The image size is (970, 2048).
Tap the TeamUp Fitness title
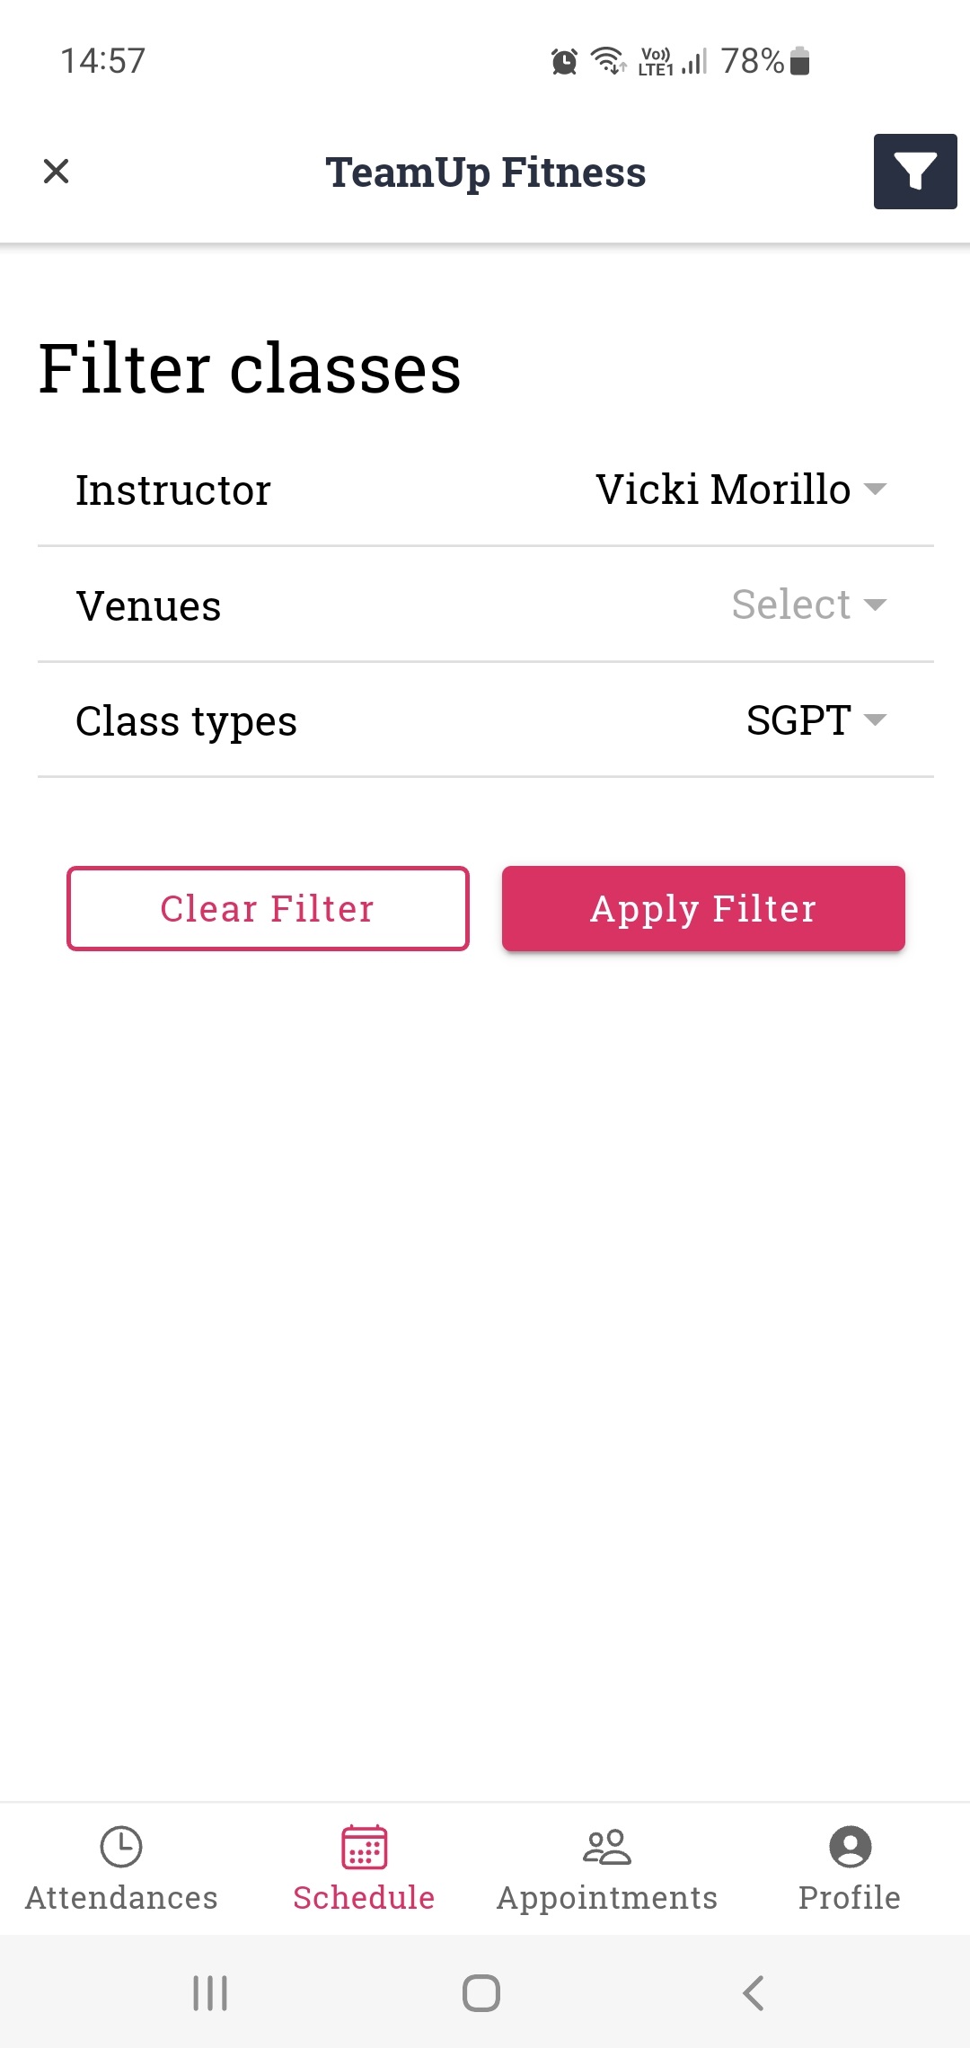point(485,172)
